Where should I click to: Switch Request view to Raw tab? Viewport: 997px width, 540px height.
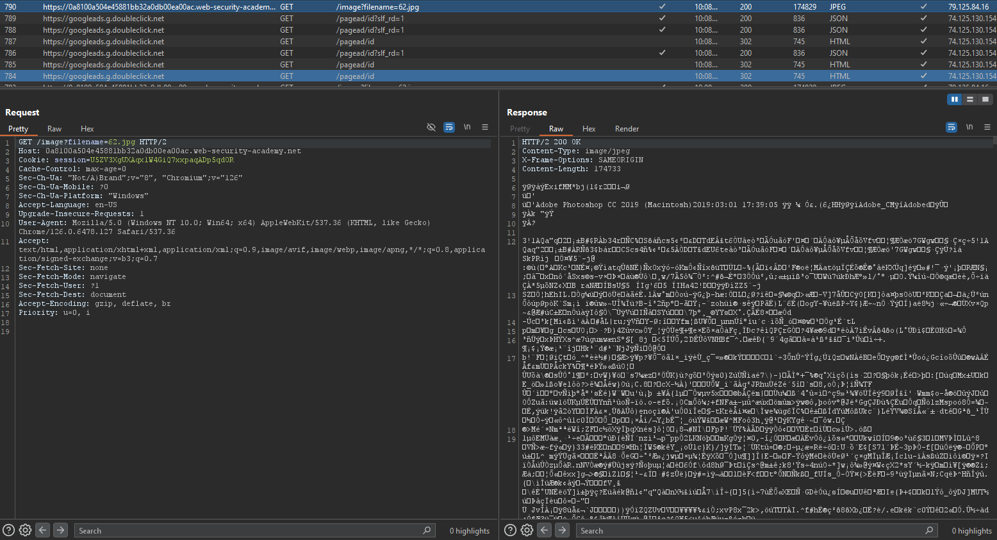[x=54, y=129]
